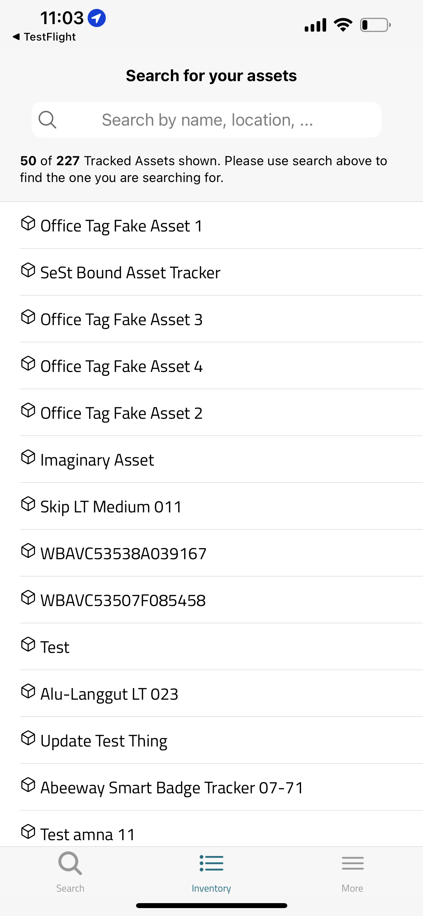The height and width of the screenshot is (916, 423).
Task: Tap cube icon beside Imaginary Asset
Action: 28,457
